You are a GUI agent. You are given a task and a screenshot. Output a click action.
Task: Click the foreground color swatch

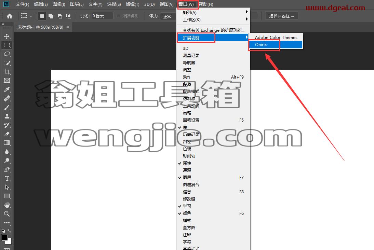tap(5, 238)
